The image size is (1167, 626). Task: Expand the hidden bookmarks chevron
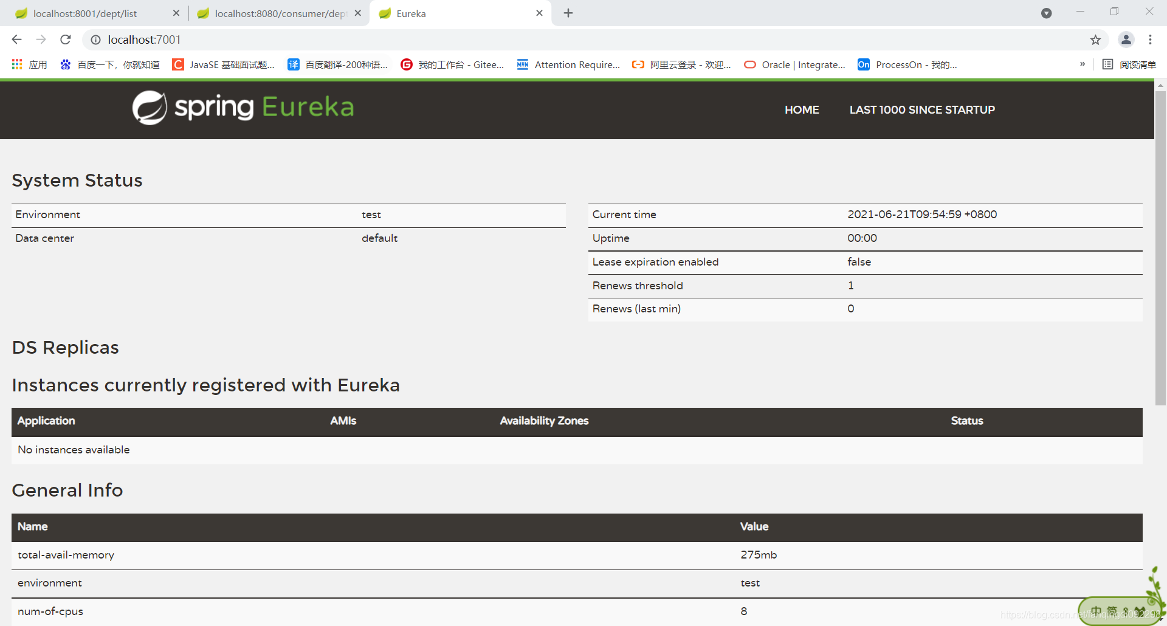[1083, 64]
